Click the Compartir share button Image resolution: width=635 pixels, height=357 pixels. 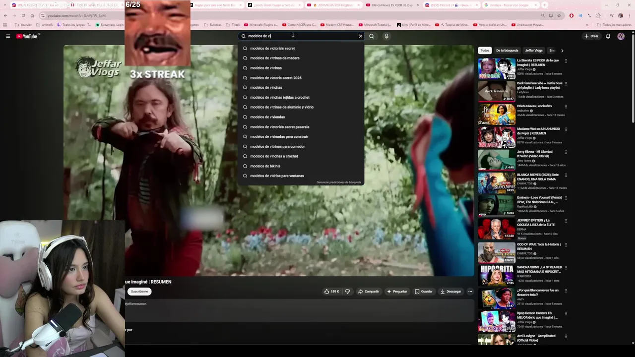click(x=369, y=292)
